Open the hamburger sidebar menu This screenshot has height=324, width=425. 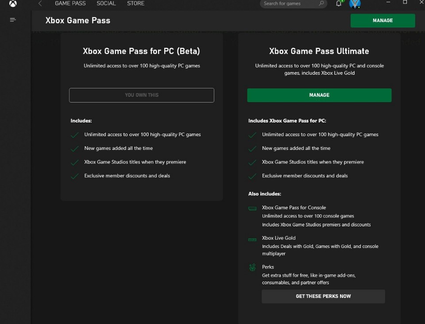[x=13, y=20]
